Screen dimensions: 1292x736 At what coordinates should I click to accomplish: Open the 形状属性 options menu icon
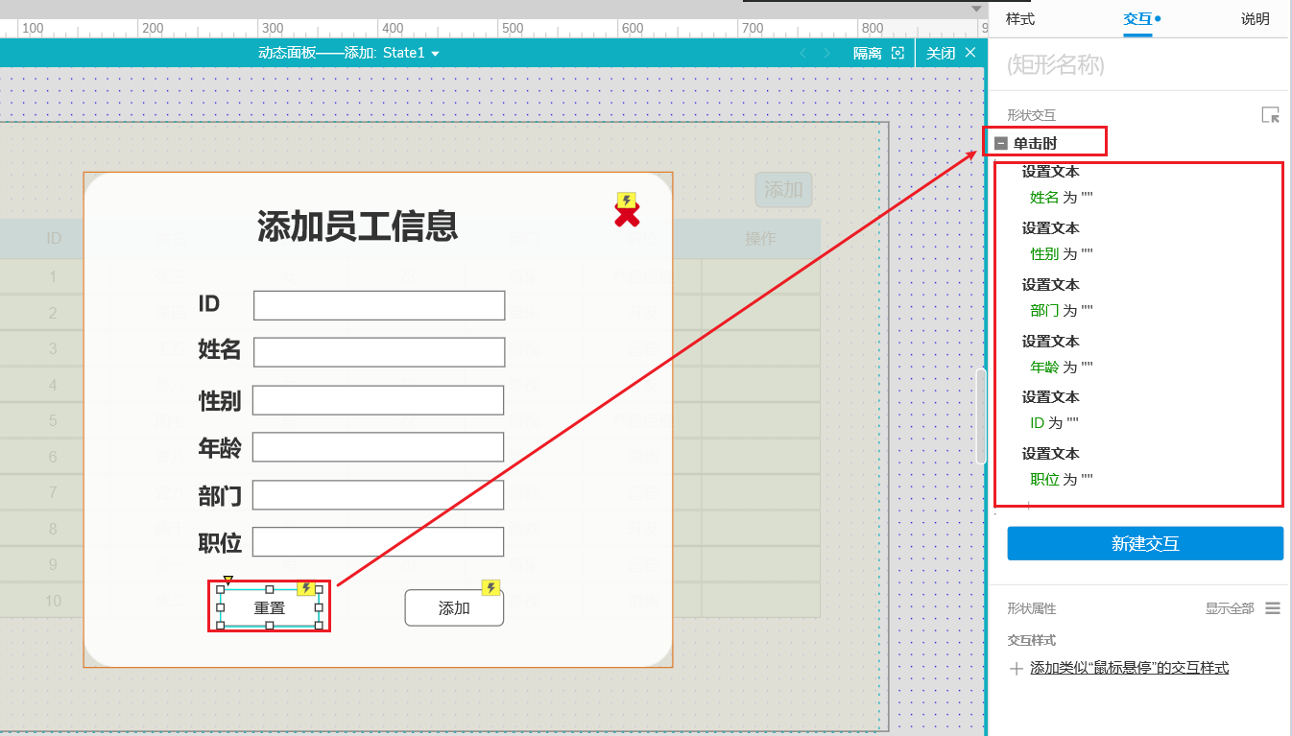click(1273, 608)
